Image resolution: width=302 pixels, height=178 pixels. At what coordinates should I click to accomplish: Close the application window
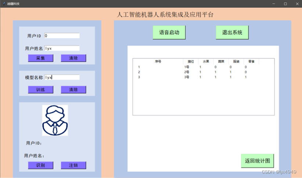point(297,4)
